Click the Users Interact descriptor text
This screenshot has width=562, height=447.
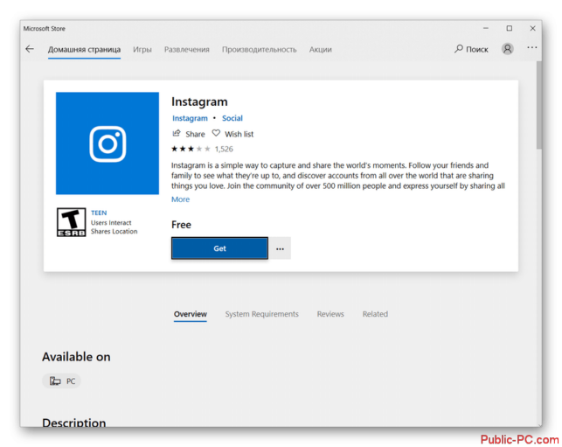111,223
